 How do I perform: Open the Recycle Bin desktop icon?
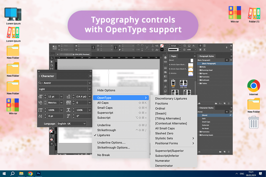254,122
